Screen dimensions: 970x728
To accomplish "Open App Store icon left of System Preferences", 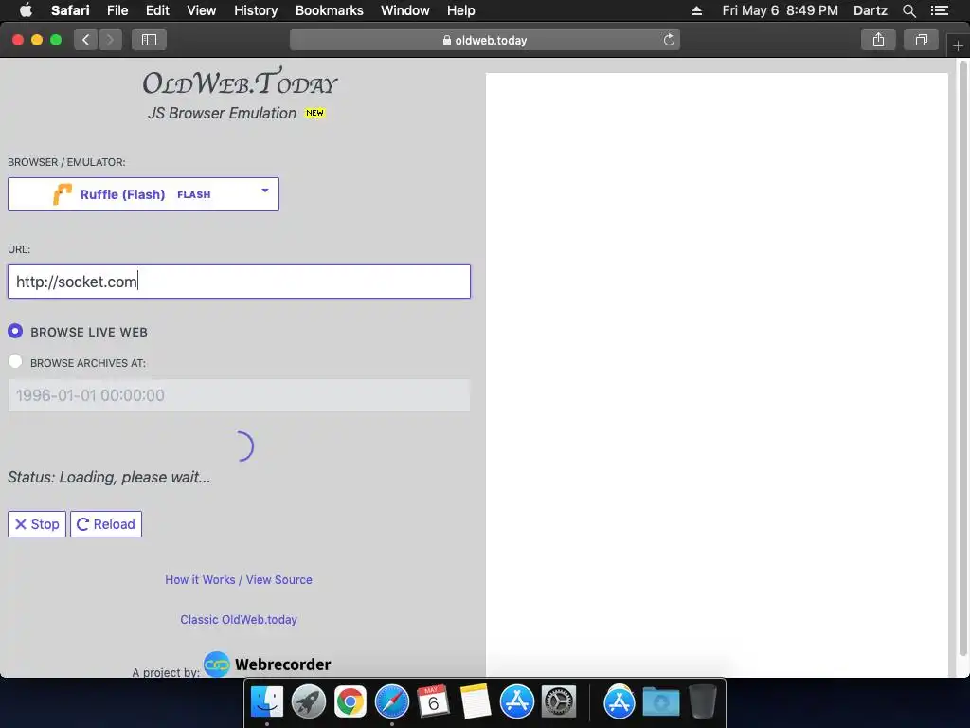I will 516,702.
